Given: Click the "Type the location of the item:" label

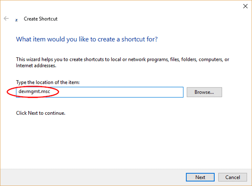Looking at the screenshot, I should [x=47, y=82].
